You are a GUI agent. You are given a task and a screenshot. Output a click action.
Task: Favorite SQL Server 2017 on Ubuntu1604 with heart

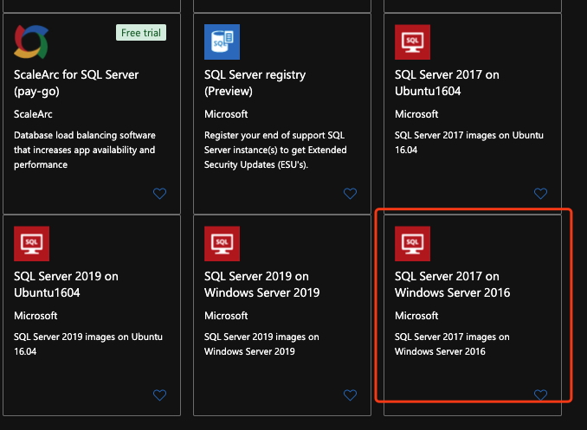click(x=540, y=194)
